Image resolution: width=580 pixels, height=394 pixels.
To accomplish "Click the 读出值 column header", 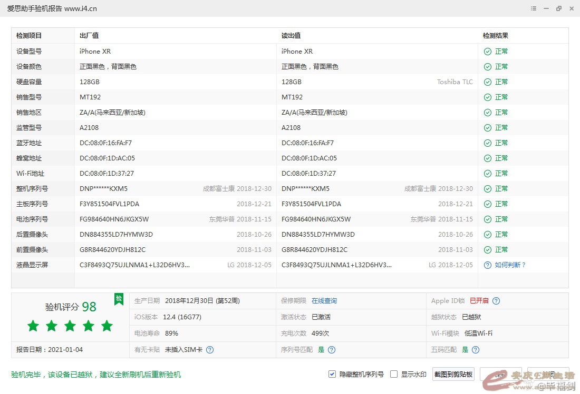I will 291,36.
